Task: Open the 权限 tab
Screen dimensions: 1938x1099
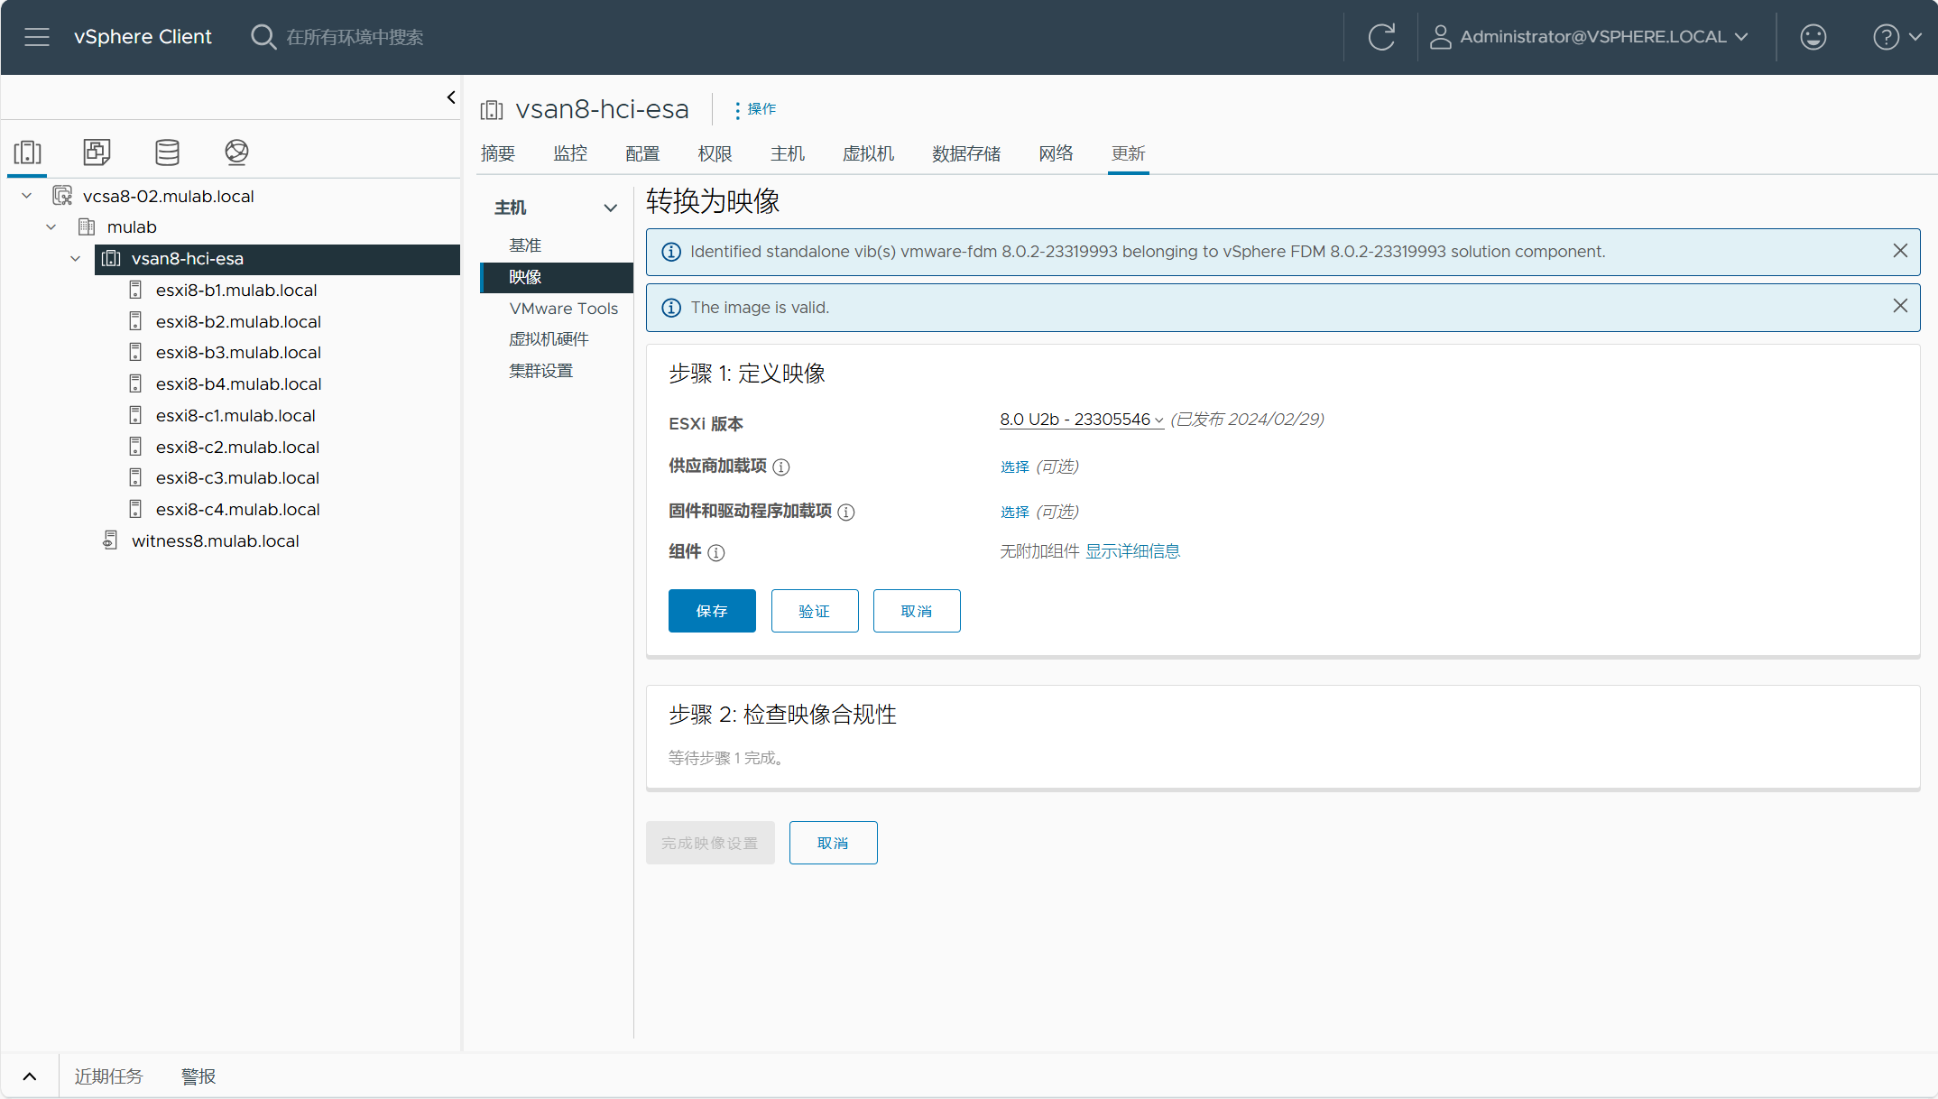Action: tap(715, 153)
